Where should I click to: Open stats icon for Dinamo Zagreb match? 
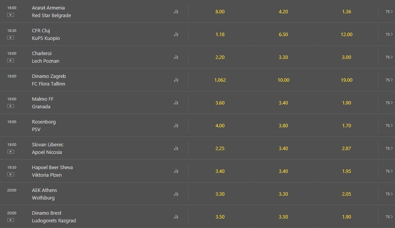tap(176, 80)
